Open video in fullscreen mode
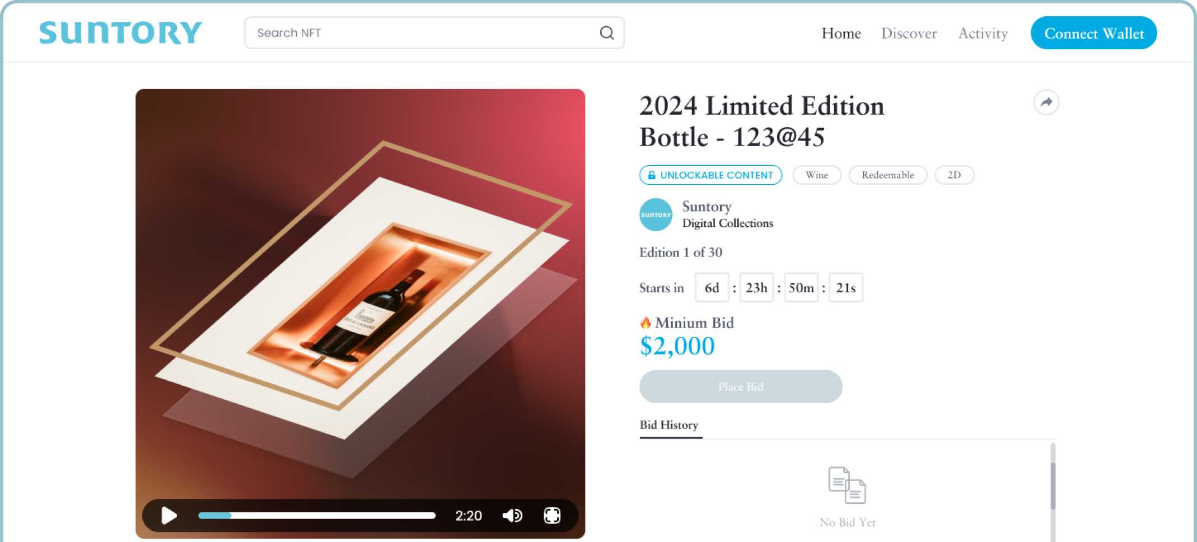The image size is (1197, 542). coord(552,515)
